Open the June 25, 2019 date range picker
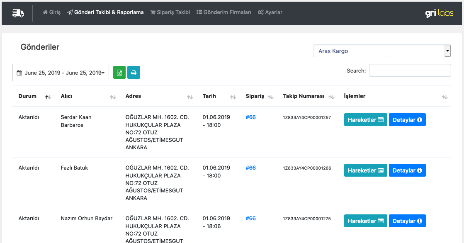Viewport: 464px width, 243px height. [61, 73]
